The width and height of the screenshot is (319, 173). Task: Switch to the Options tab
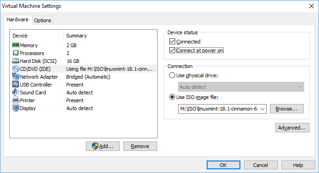coord(43,20)
